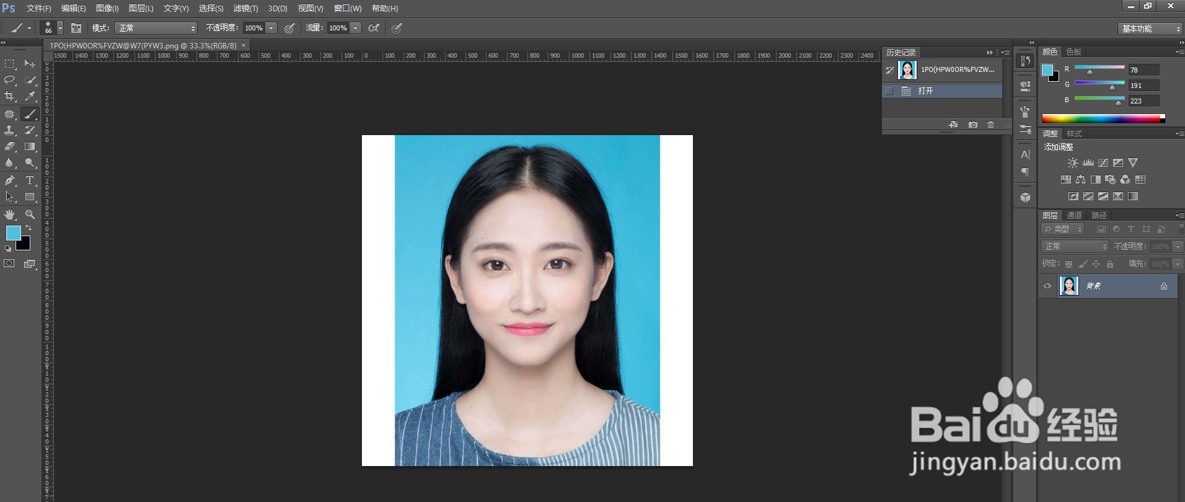The height and width of the screenshot is (502, 1185).
Task: Select history snapshot thumbnail 1PO(HPW0OR
Action: click(907, 70)
